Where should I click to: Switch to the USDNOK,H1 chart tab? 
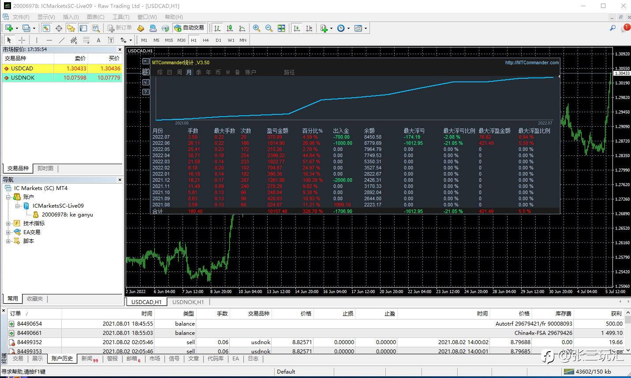(188, 302)
